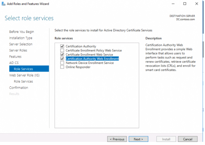Screen dimensions: 205x145
Task: Open Role Services under Web Server Role
Action: (24, 81)
